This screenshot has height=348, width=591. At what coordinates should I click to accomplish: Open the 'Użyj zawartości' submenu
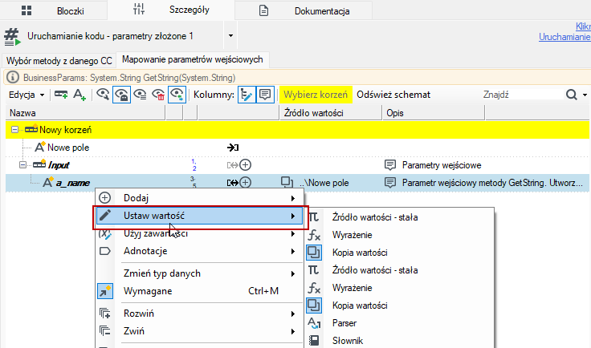(x=199, y=233)
